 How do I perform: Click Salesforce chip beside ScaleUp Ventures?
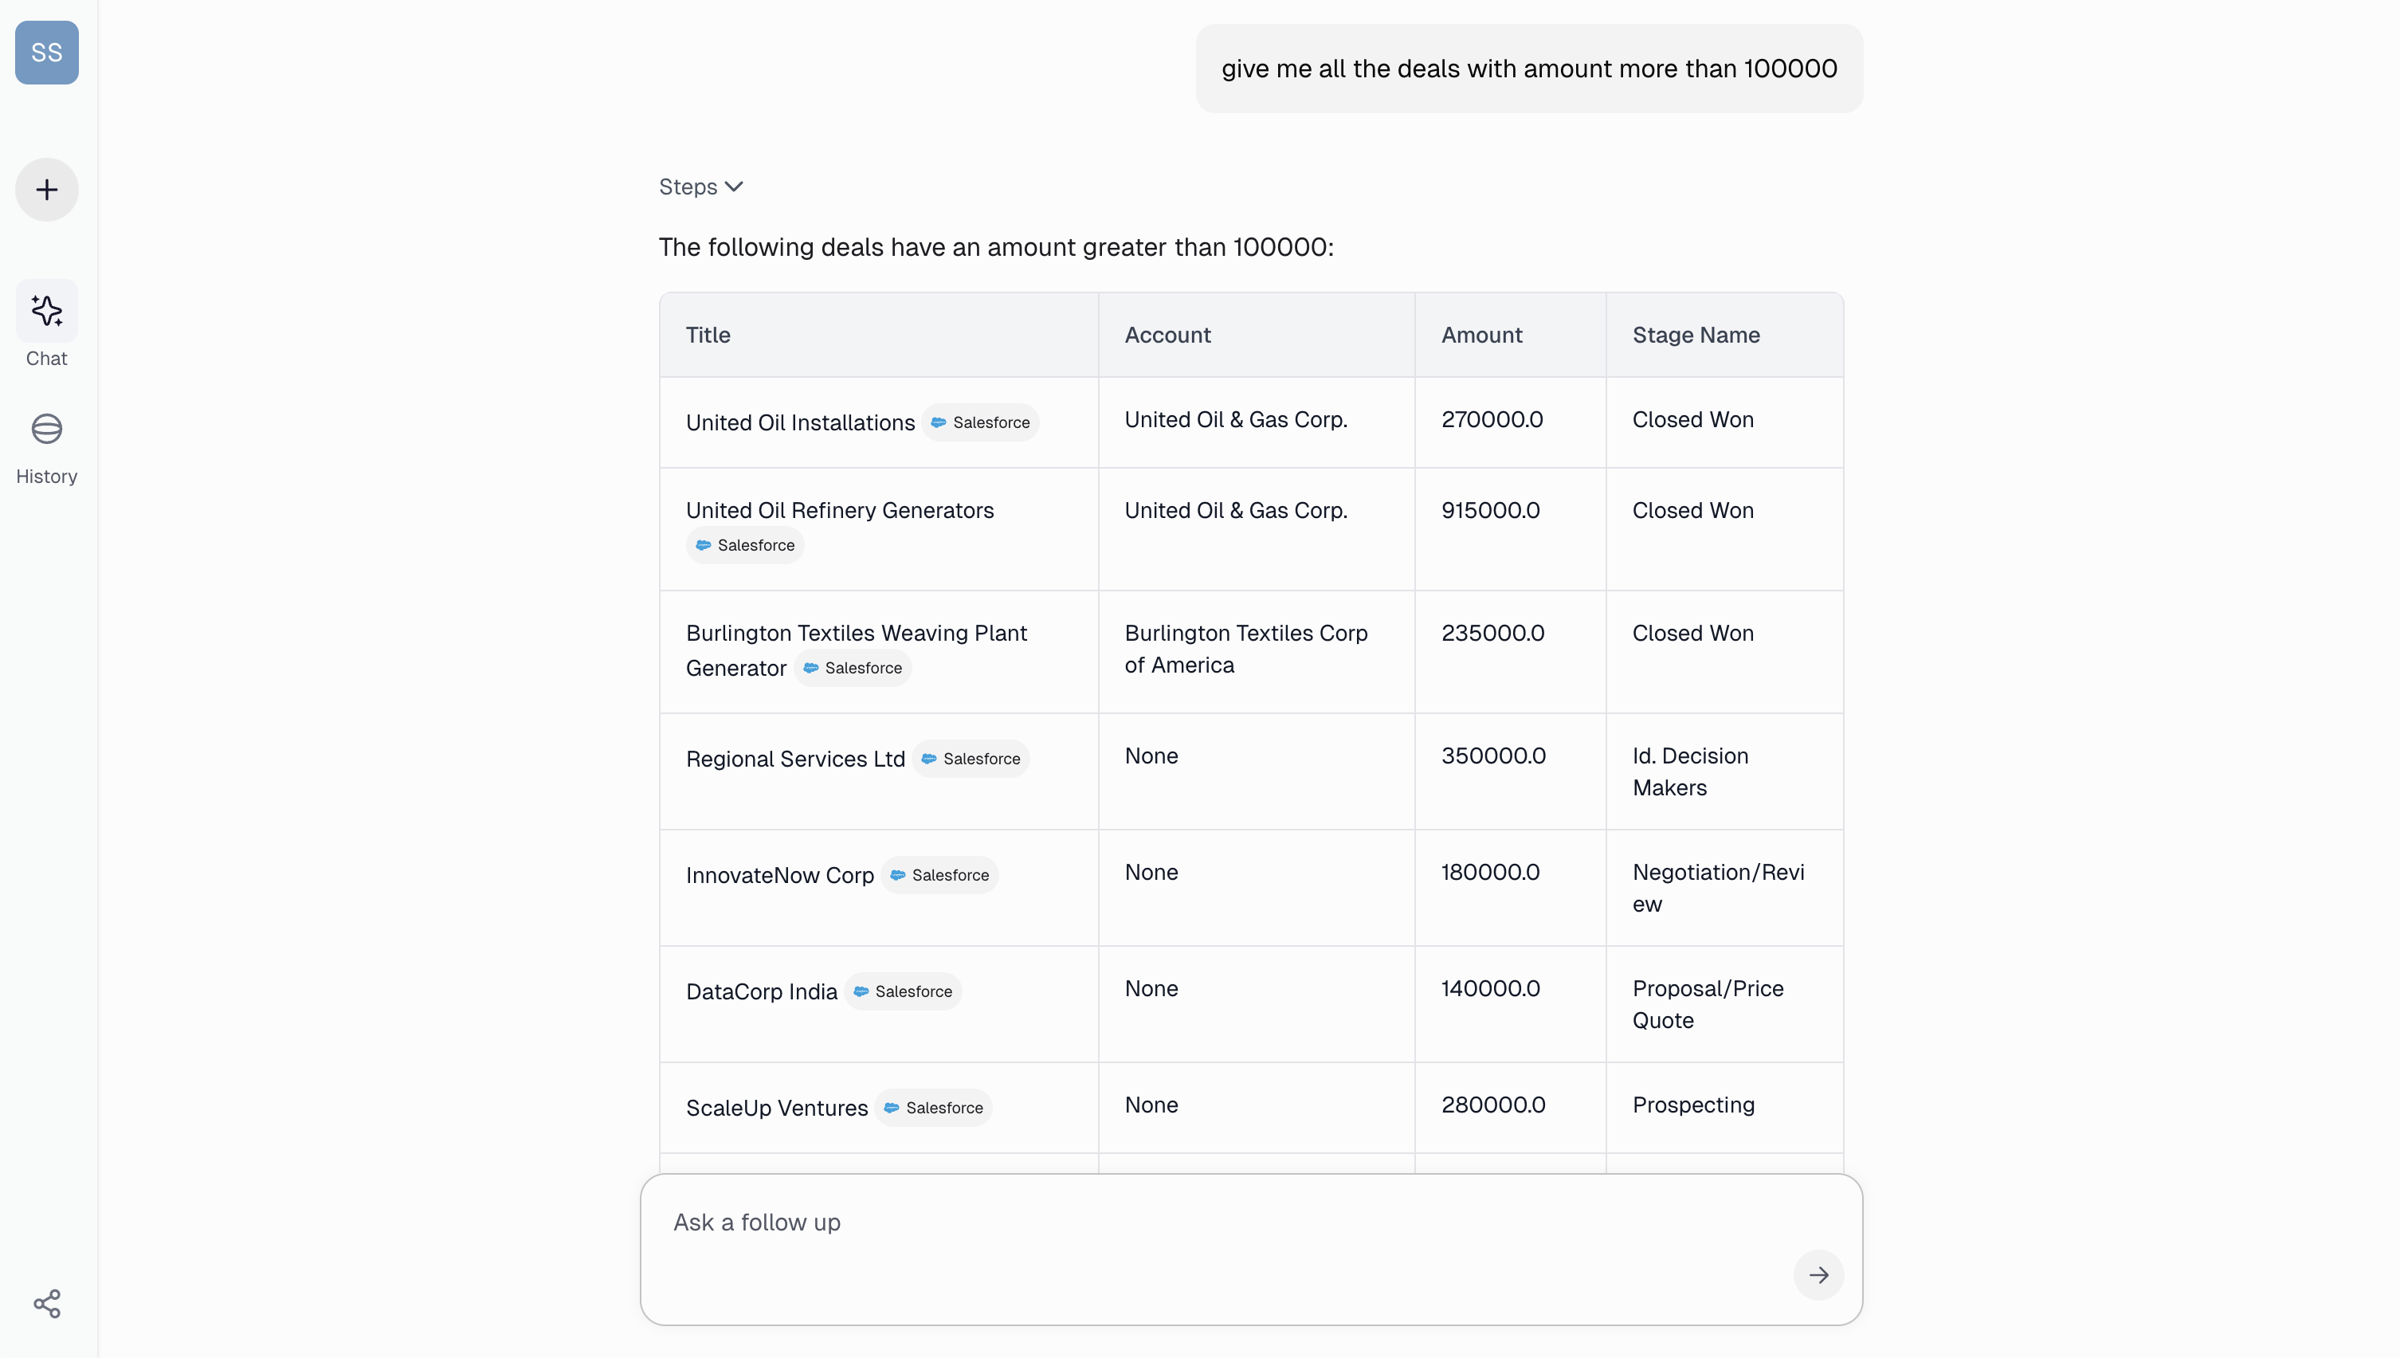click(933, 1108)
